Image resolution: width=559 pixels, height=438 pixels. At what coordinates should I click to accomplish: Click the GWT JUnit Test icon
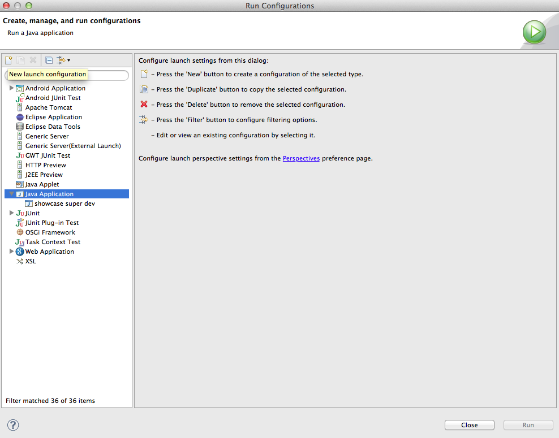coord(20,155)
